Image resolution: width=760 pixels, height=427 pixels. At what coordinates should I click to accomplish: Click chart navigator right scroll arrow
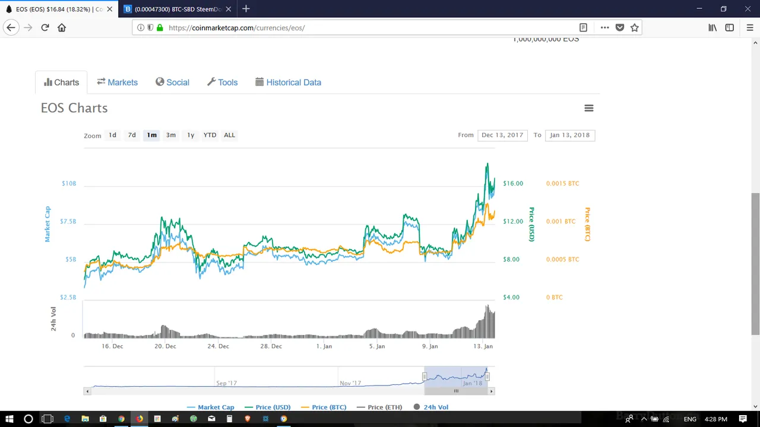click(x=491, y=391)
